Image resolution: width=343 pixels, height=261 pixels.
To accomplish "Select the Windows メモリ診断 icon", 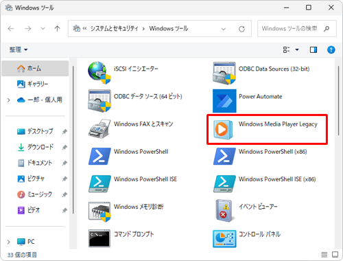I will click(99, 212).
